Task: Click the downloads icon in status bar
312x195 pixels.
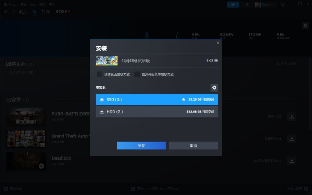Action: click(x=133, y=189)
